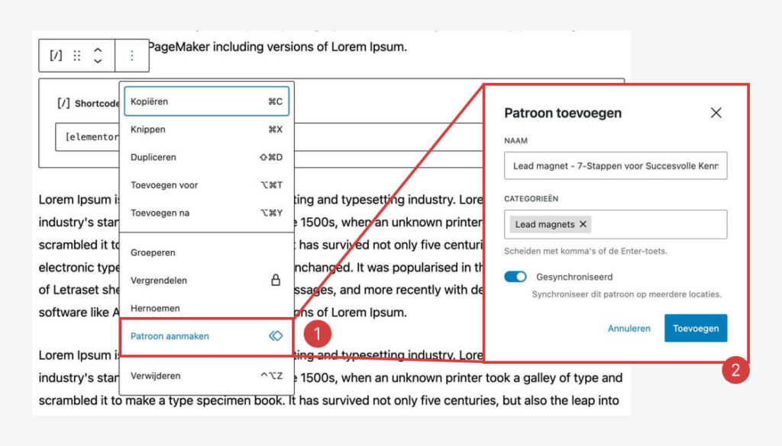Click the lock icon next to Vergrendelen
782x446 pixels.
click(x=275, y=281)
